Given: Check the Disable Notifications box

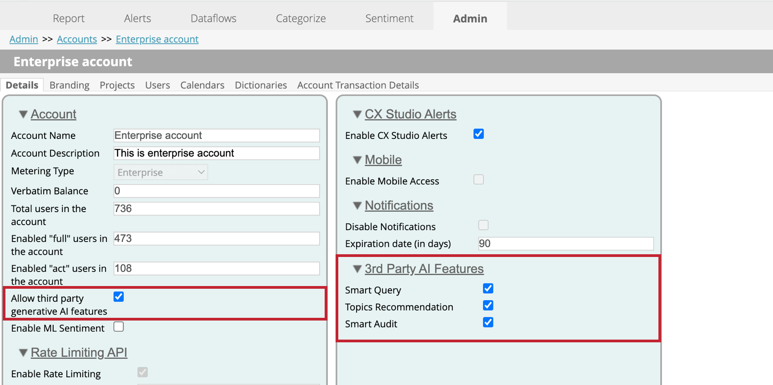Looking at the screenshot, I should pos(483,225).
